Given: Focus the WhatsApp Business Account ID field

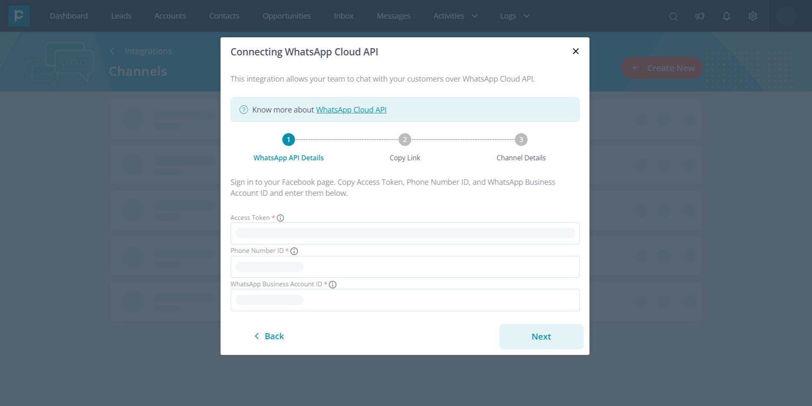Looking at the screenshot, I should point(405,300).
